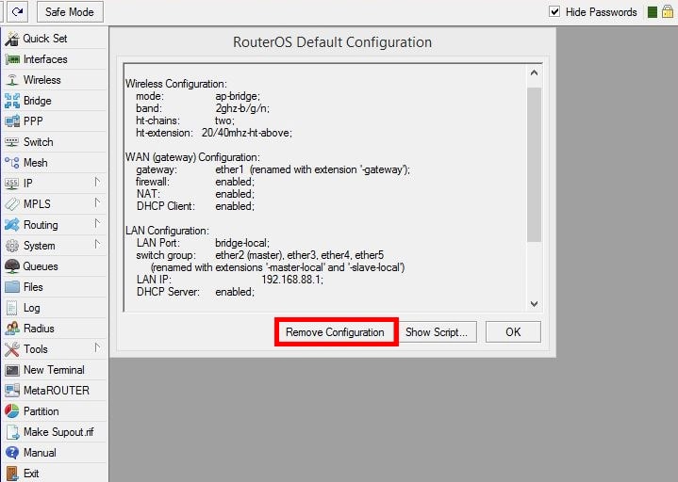Select the Queues icon in sidebar
Image resolution: width=678 pixels, height=482 pixels.
[12, 266]
